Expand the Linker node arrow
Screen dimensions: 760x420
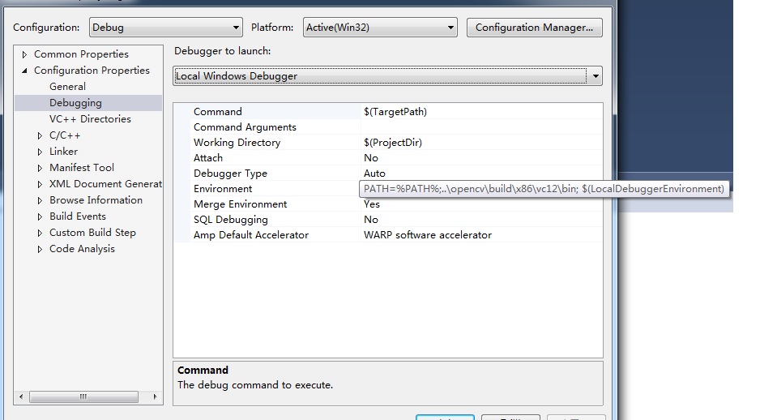click(x=40, y=152)
